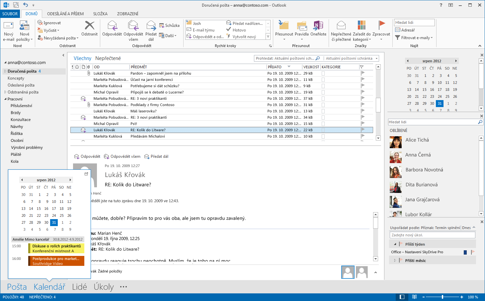This screenshot has width=485, height=301.
Task: Tick category box for Potřebujeme si dát schůzku
Action: coord(323,86)
